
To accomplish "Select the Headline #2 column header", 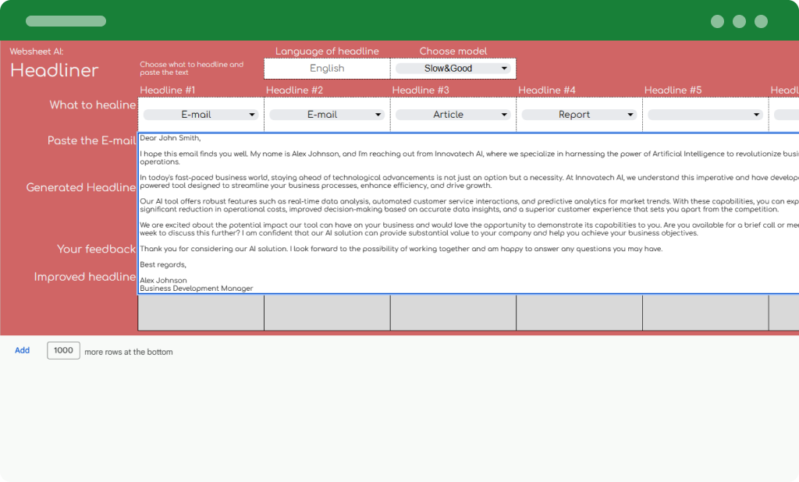I will [x=294, y=90].
